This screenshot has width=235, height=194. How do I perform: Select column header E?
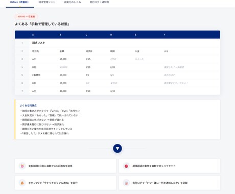(135, 35)
